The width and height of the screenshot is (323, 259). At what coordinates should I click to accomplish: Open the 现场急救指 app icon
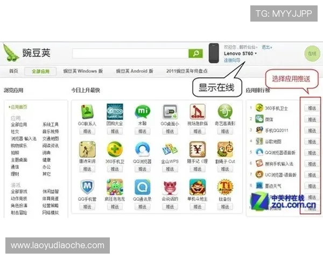pyautogui.click(x=198, y=112)
